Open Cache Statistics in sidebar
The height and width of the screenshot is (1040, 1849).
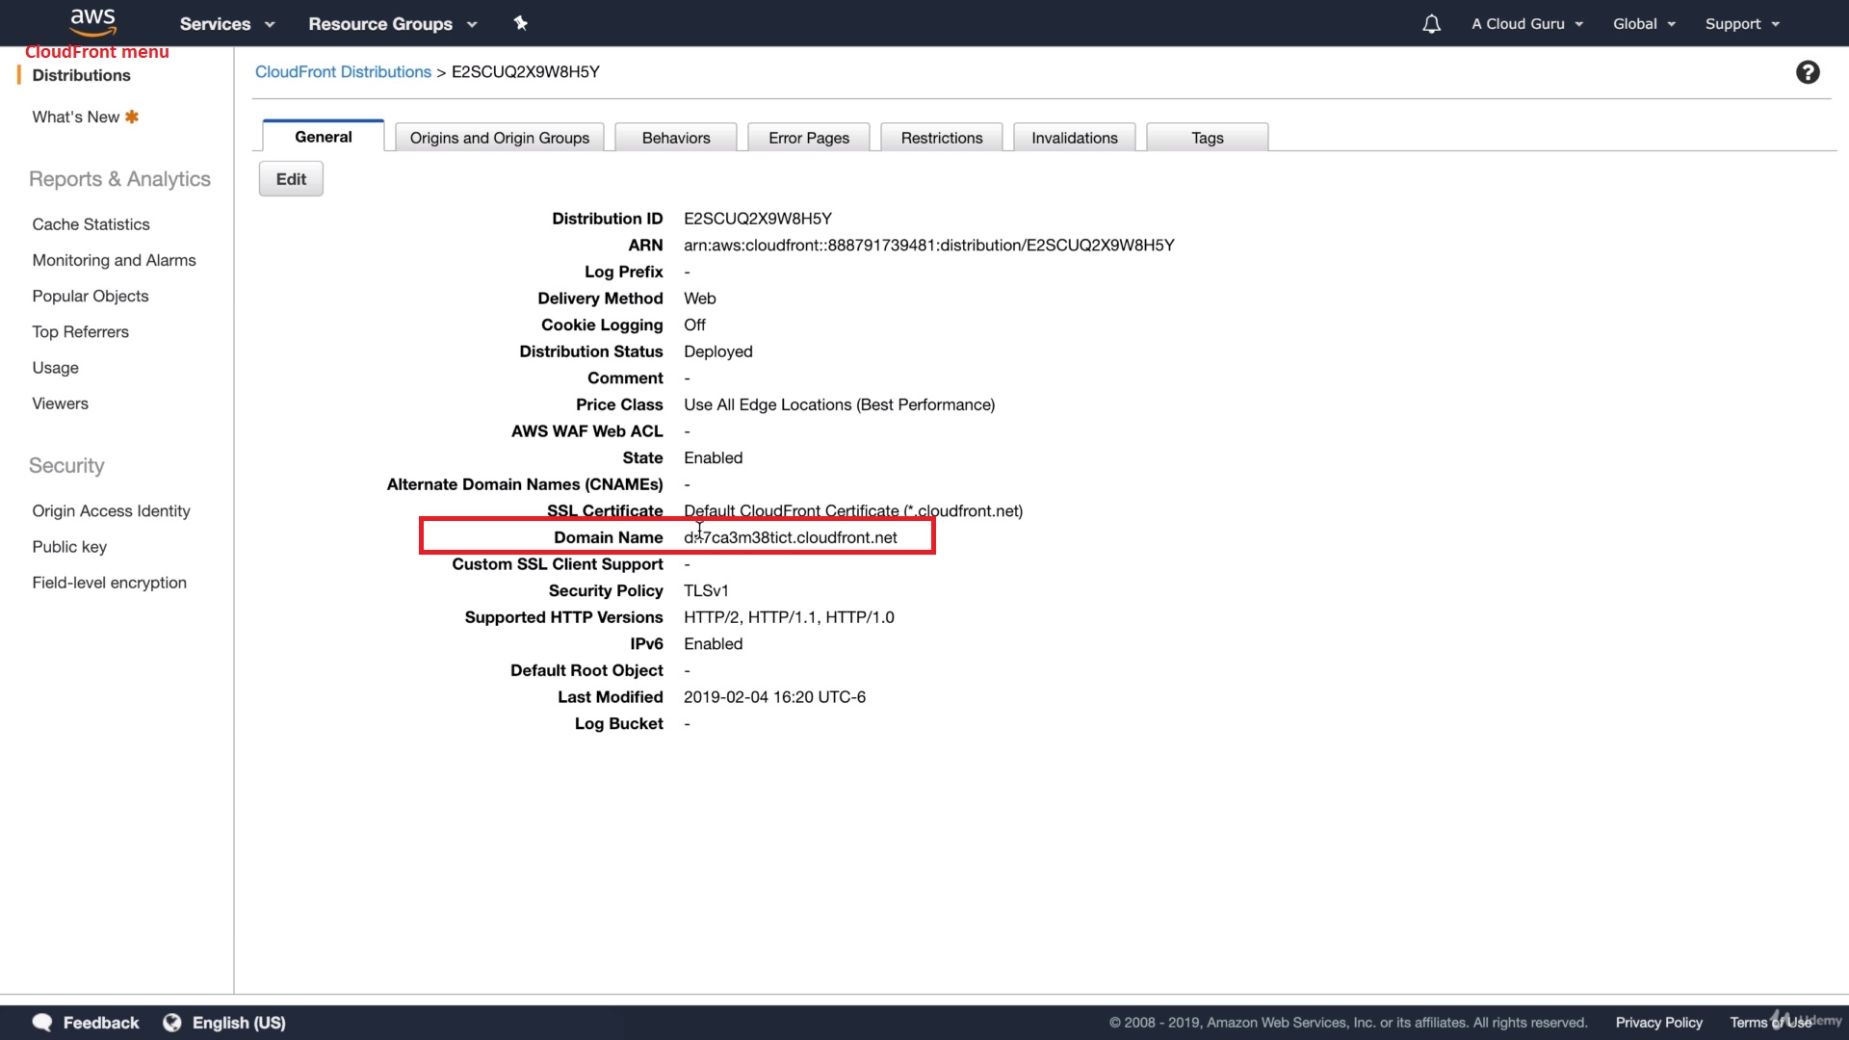tap(91, 224)
